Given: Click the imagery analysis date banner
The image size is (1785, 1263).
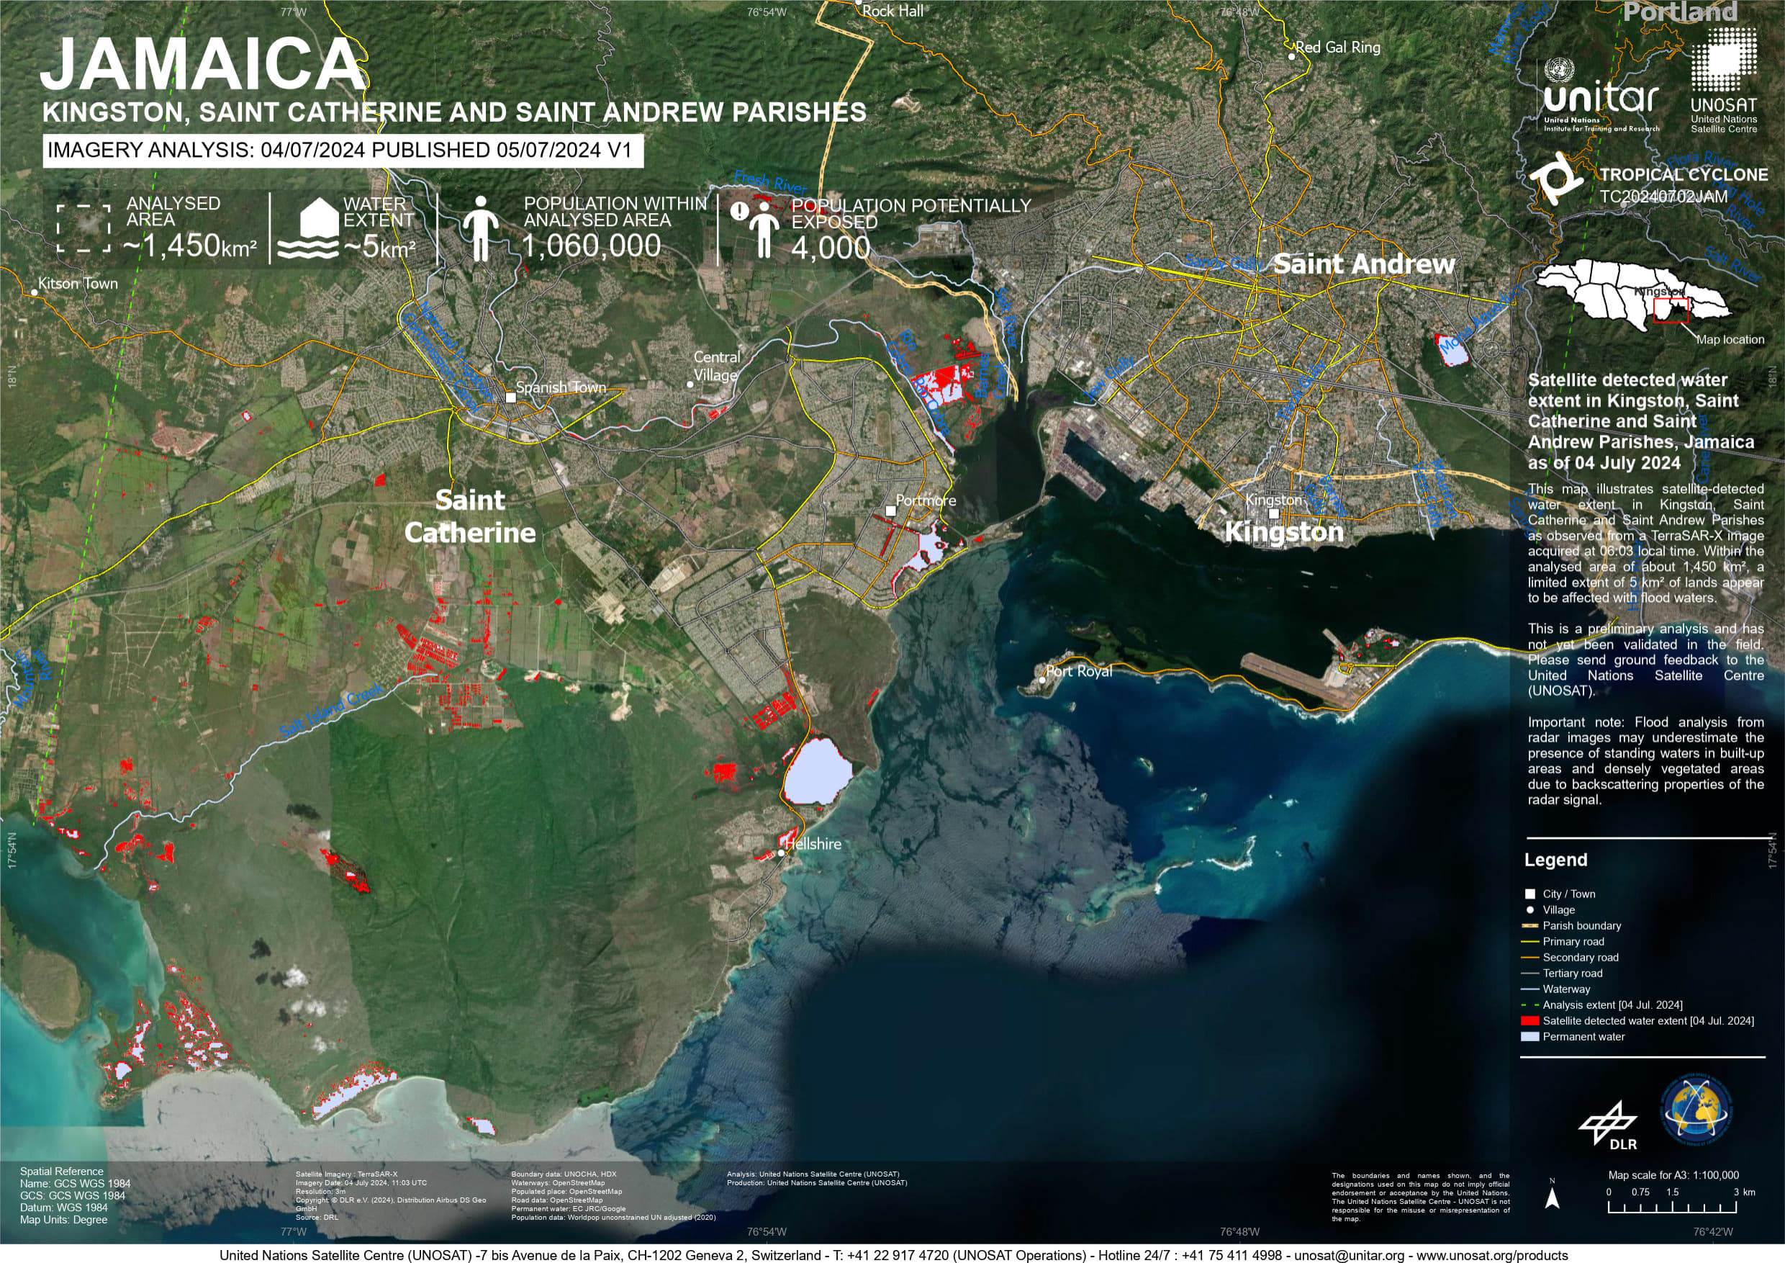Looking at the screenshot, I should click(x=342, y=150).
